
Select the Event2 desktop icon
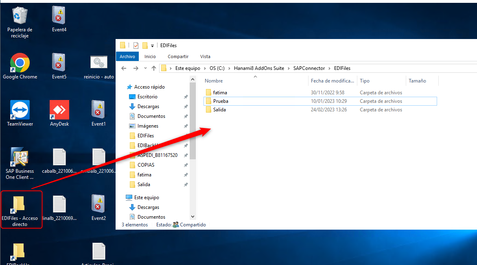pos(98,208)
